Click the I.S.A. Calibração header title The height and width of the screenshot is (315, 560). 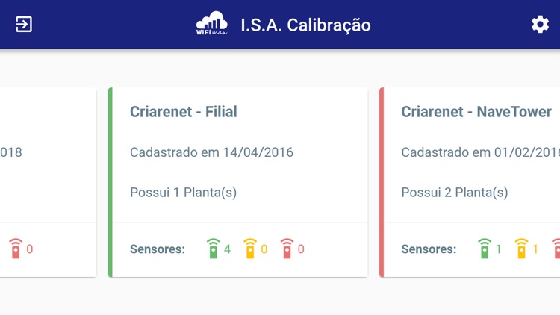coord(305,25)
